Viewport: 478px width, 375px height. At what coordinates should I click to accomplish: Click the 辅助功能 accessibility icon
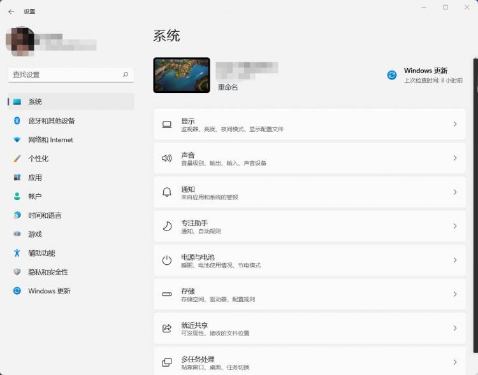(17, 253)
